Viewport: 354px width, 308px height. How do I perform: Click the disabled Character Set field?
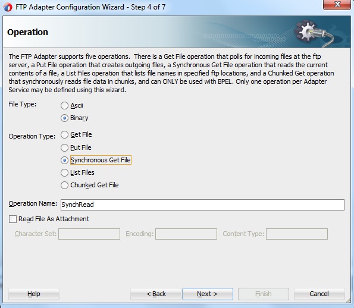point(89,234)
